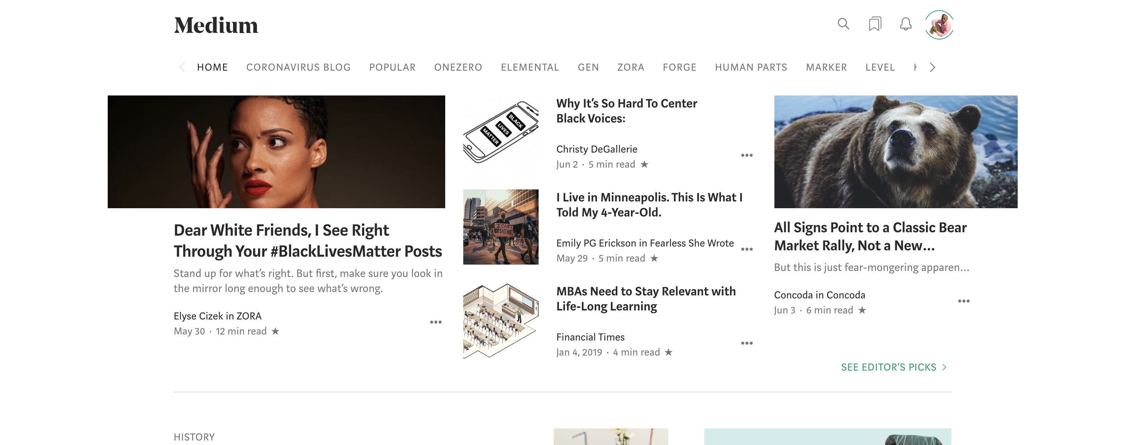Open MBAs Need to Stay Relevant article
Screen dimensions: 1142x445
pos(646,299)
